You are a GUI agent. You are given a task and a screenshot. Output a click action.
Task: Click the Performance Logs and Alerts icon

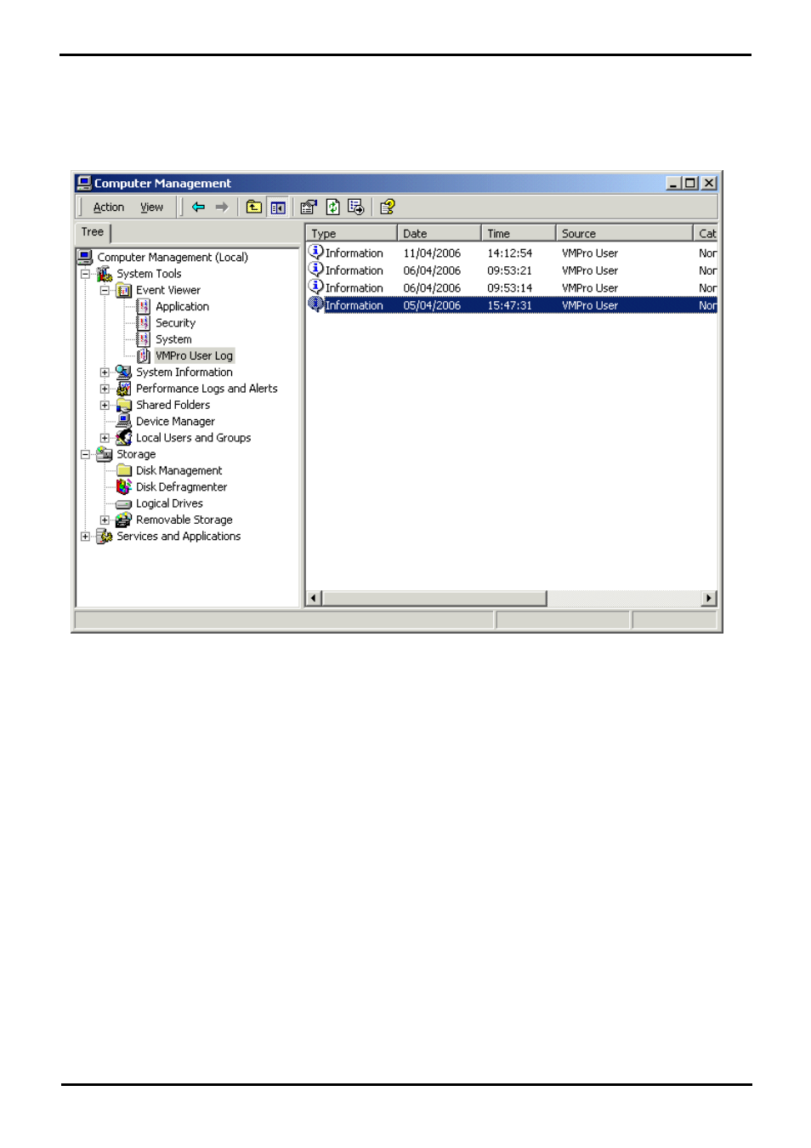pos(124,389)
